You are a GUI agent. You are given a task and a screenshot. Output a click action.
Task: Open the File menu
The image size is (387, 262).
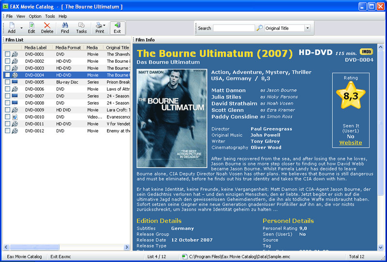(x=9, y=16)
